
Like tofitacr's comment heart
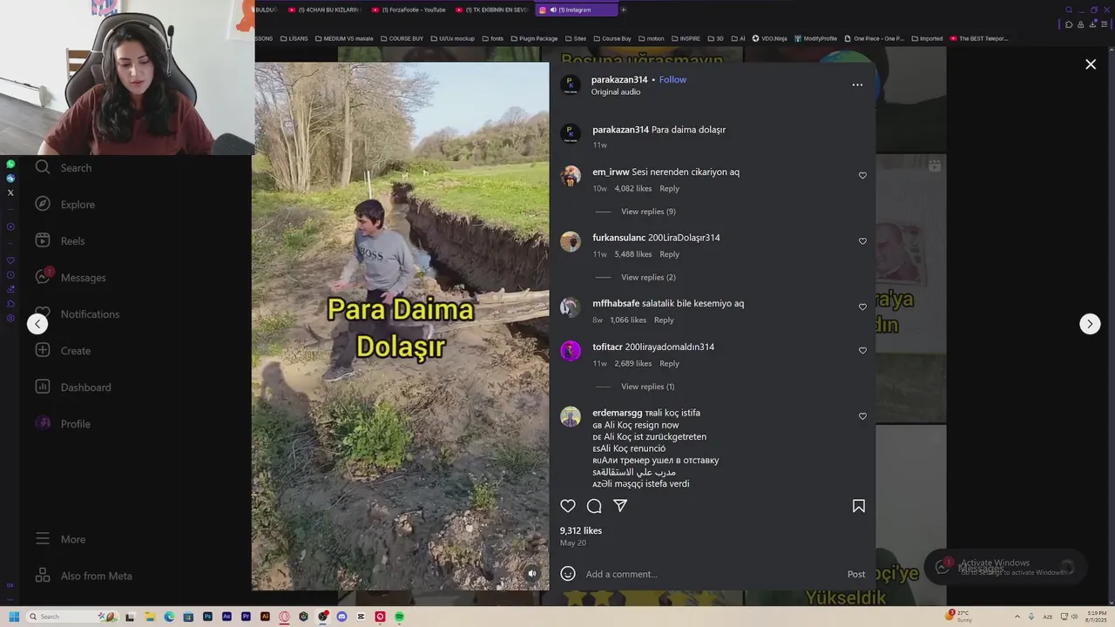click(x=863, y=350)
